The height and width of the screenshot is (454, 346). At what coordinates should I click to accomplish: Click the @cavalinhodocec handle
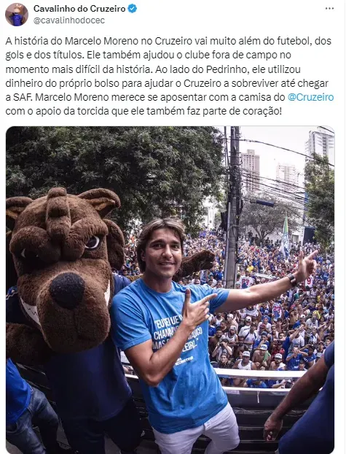69,20
